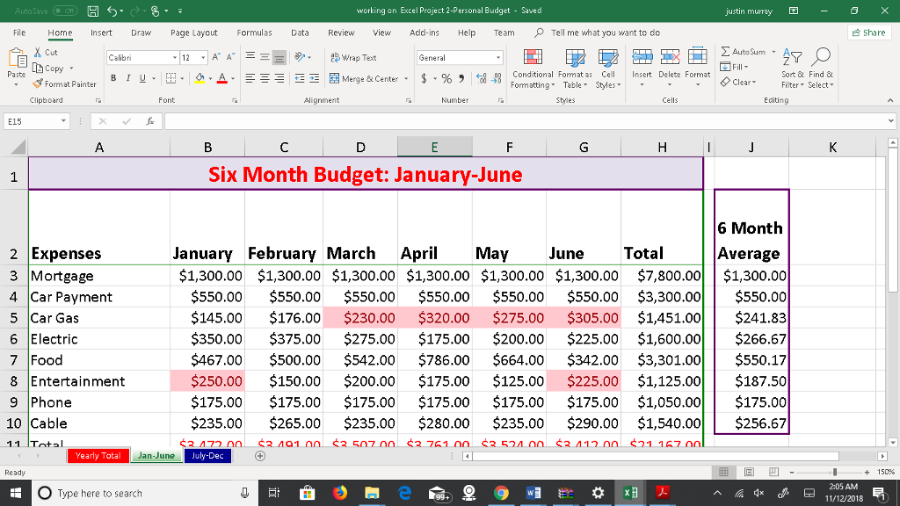Screen dimensions: 900x506
Task: Increase font size with the larger A icon
Action: pyautogui.click(x=216, y=57)
